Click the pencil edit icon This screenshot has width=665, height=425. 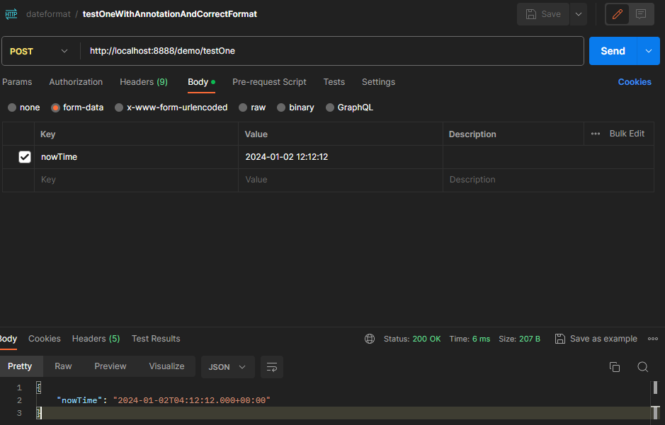point(616,14)
